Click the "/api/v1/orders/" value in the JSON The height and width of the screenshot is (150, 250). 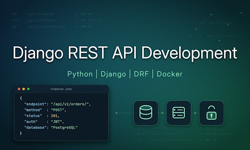coord(70,104)
